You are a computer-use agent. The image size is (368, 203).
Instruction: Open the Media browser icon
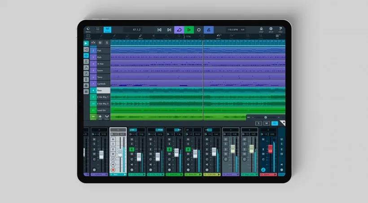point(88,30)
